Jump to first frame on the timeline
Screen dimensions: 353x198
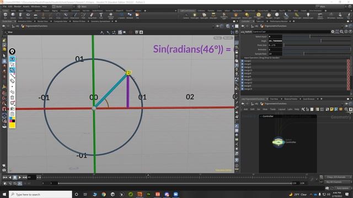coord(5,177)
